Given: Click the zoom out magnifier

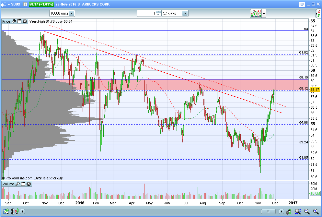Looking at the screenshot, I should coord(307,211).
